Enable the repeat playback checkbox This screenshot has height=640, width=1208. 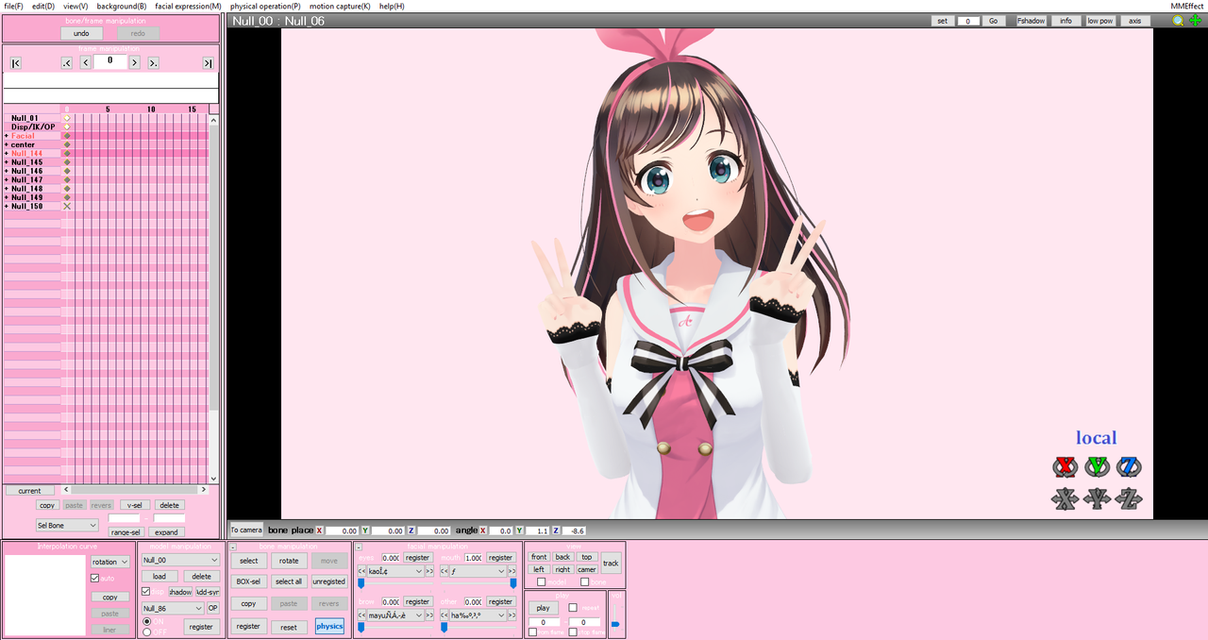[x=573, y=608]
